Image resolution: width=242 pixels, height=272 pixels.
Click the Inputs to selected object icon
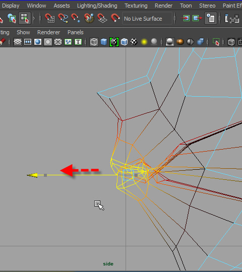[185, 18]
